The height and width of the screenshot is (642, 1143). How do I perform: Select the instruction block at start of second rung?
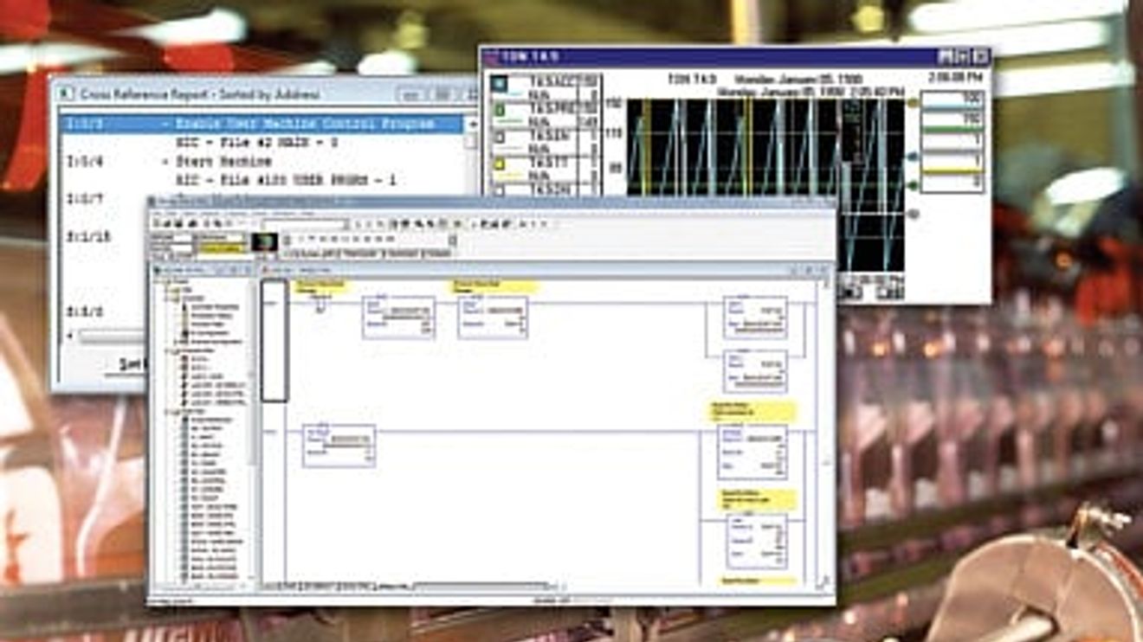[x=339, y=446]
